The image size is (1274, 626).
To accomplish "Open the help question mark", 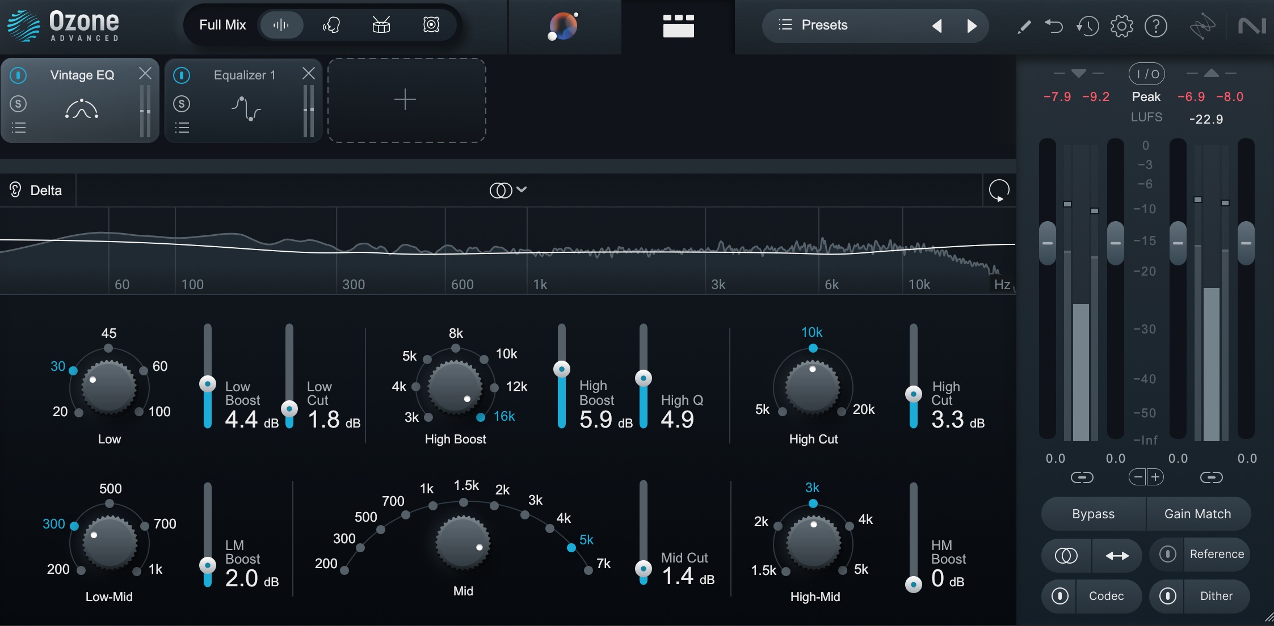I will (1155, 26).
